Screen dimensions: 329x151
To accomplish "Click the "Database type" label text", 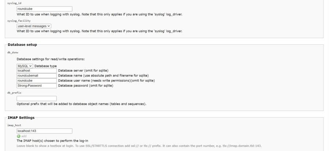I will pyautogui.click(x=45, y=66).
